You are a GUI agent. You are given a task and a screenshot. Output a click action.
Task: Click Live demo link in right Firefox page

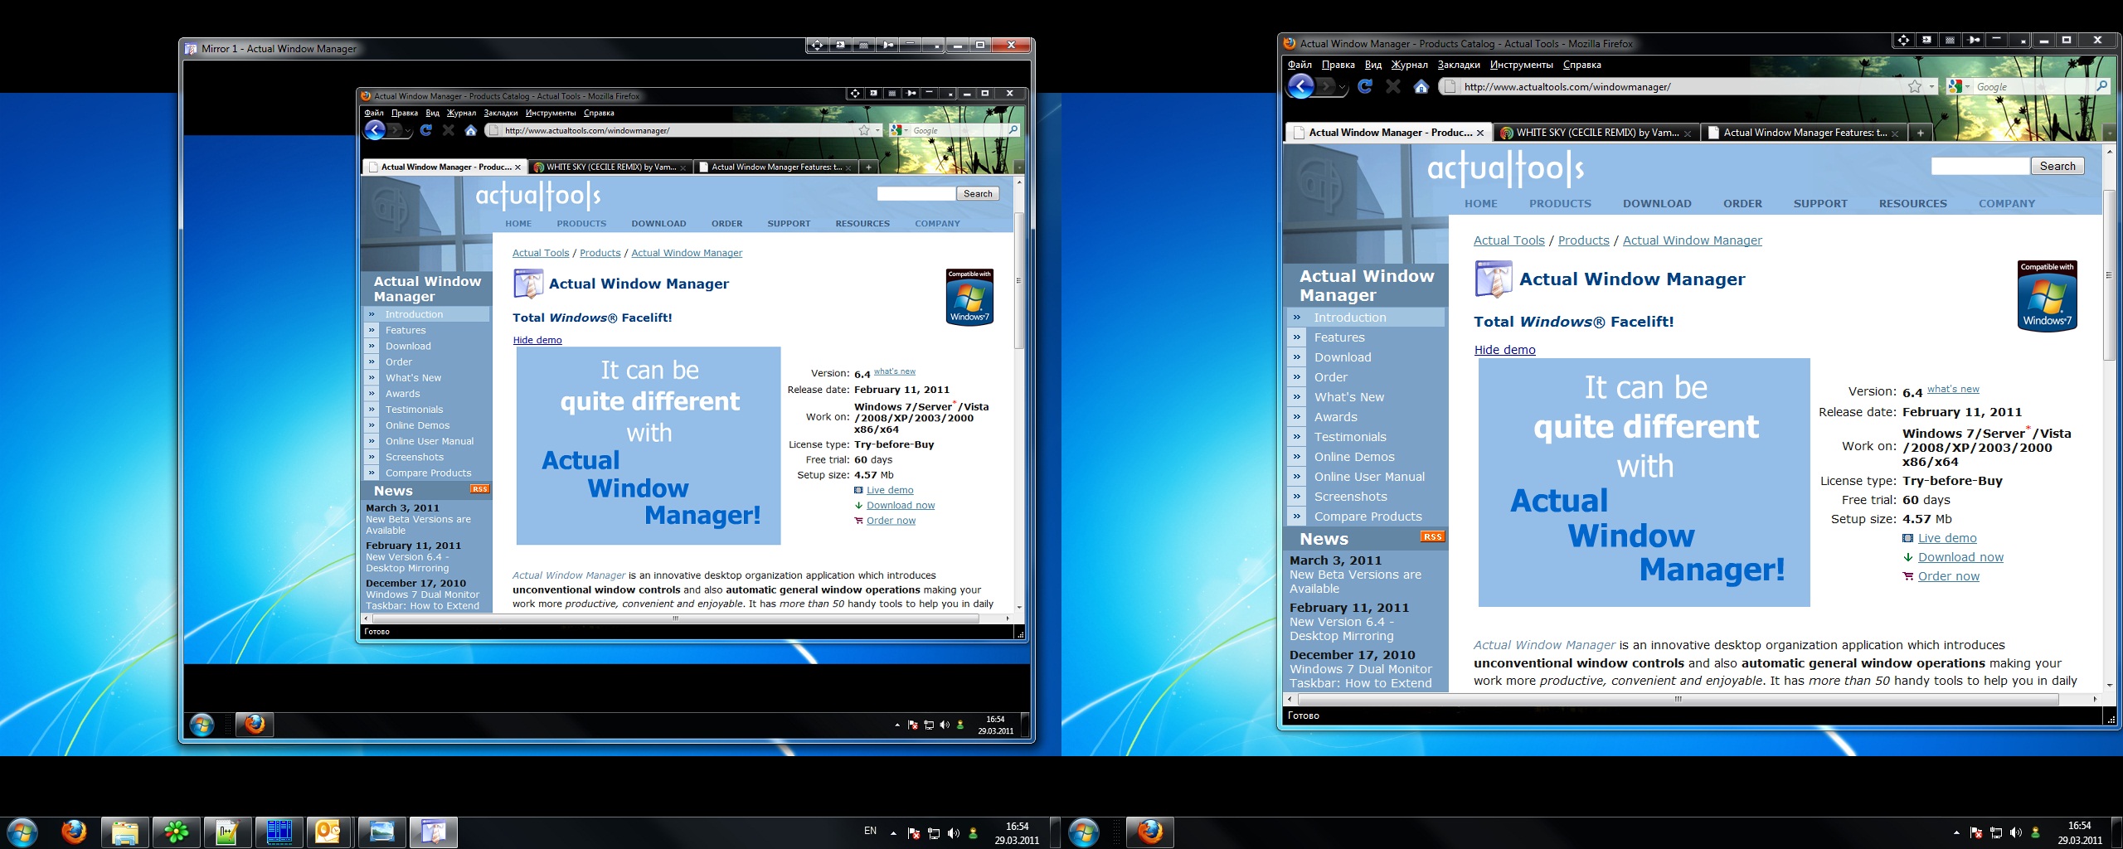1947,538
